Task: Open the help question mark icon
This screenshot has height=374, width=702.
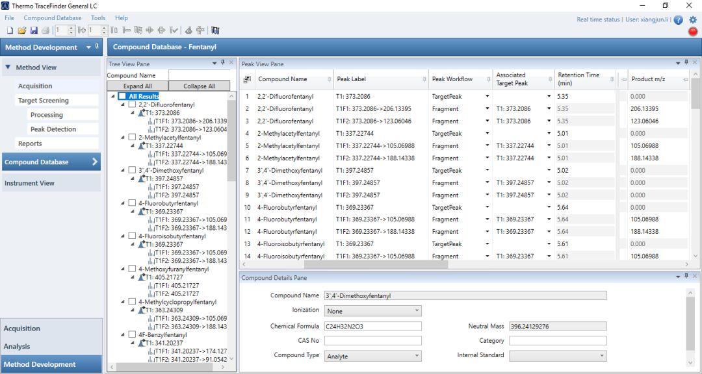Action: [679, 20]
